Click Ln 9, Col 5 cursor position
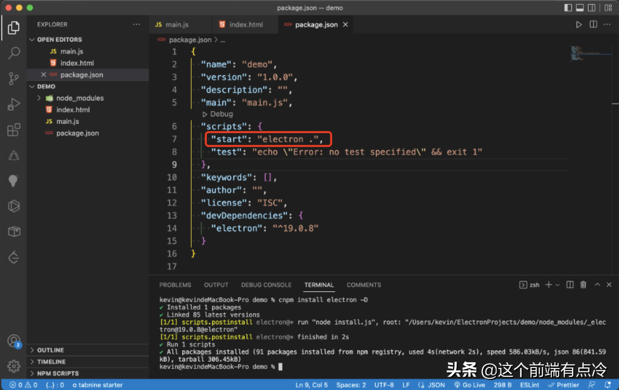 pos(311,385)
